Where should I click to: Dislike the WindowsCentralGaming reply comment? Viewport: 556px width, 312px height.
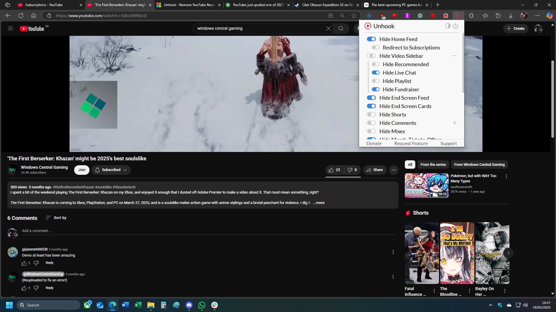click(36, 288)
